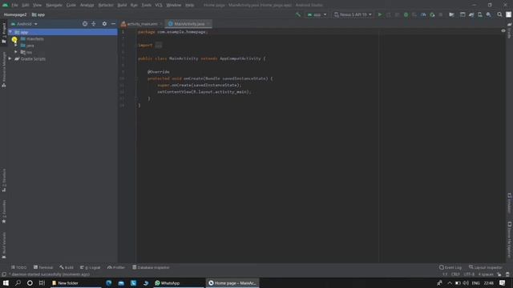The image size is (513, 288).
Task: Close the MainActivity.java tab
Action: coord(208,24)
